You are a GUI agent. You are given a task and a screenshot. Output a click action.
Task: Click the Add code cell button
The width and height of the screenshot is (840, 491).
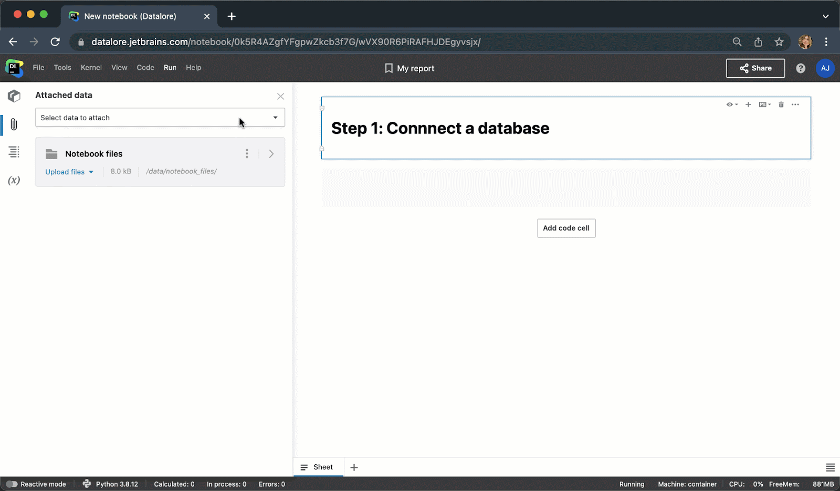point(566,228)
